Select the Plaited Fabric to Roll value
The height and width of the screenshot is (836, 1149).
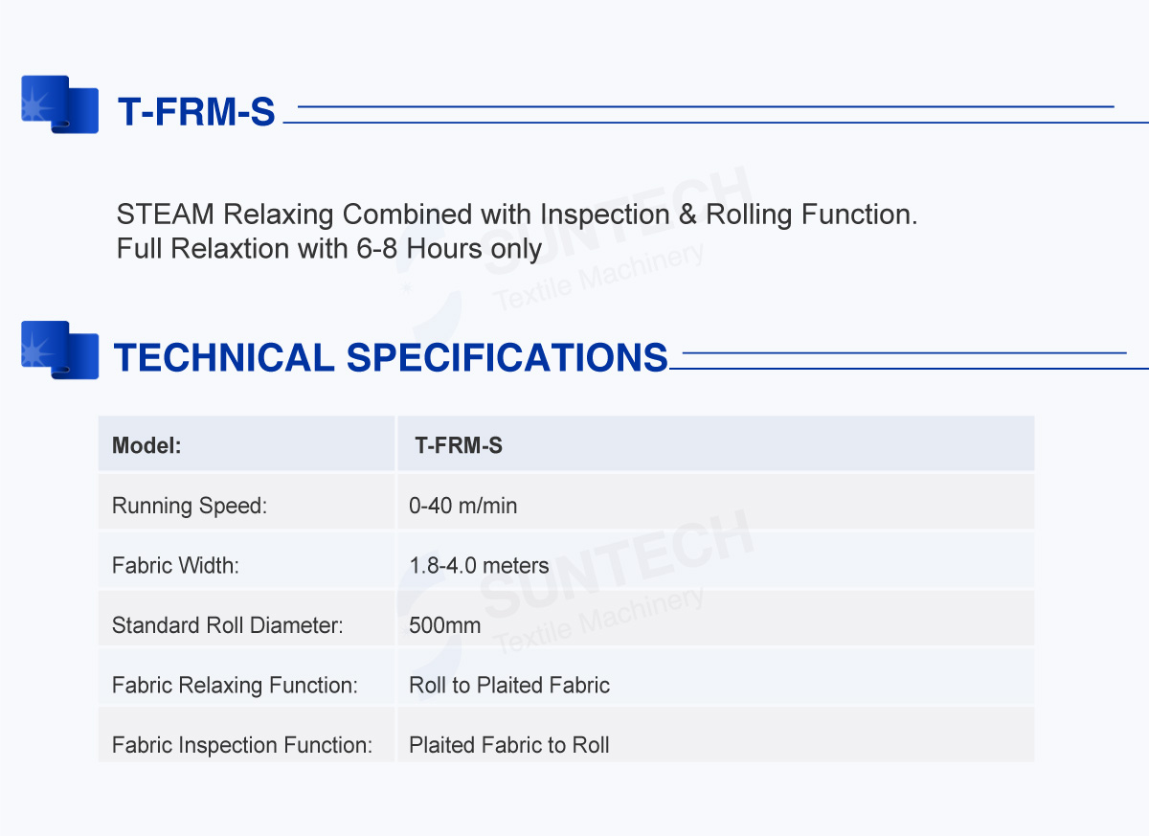pos(509,745)
